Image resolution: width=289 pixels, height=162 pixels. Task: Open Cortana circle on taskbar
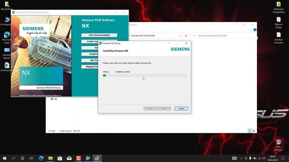click(x=23, y=158)
